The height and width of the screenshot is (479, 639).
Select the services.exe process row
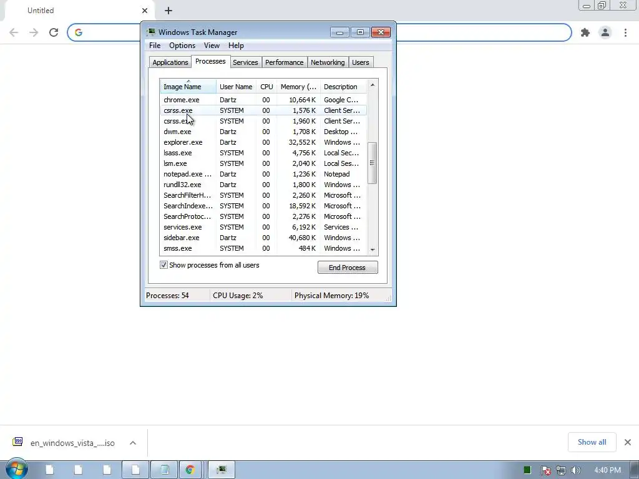[263, 227]
